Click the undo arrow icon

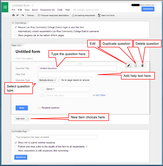[x=18, y=15]
